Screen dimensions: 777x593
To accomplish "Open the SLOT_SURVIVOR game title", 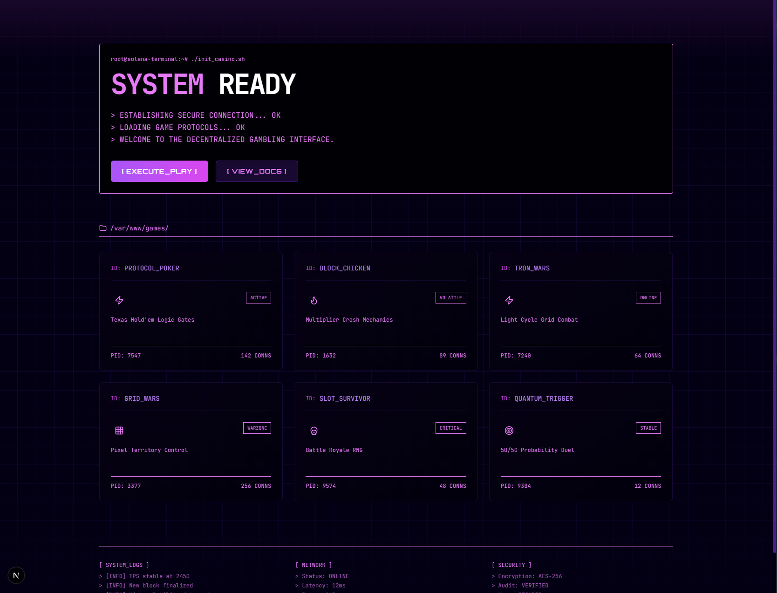I will point(345,398).
